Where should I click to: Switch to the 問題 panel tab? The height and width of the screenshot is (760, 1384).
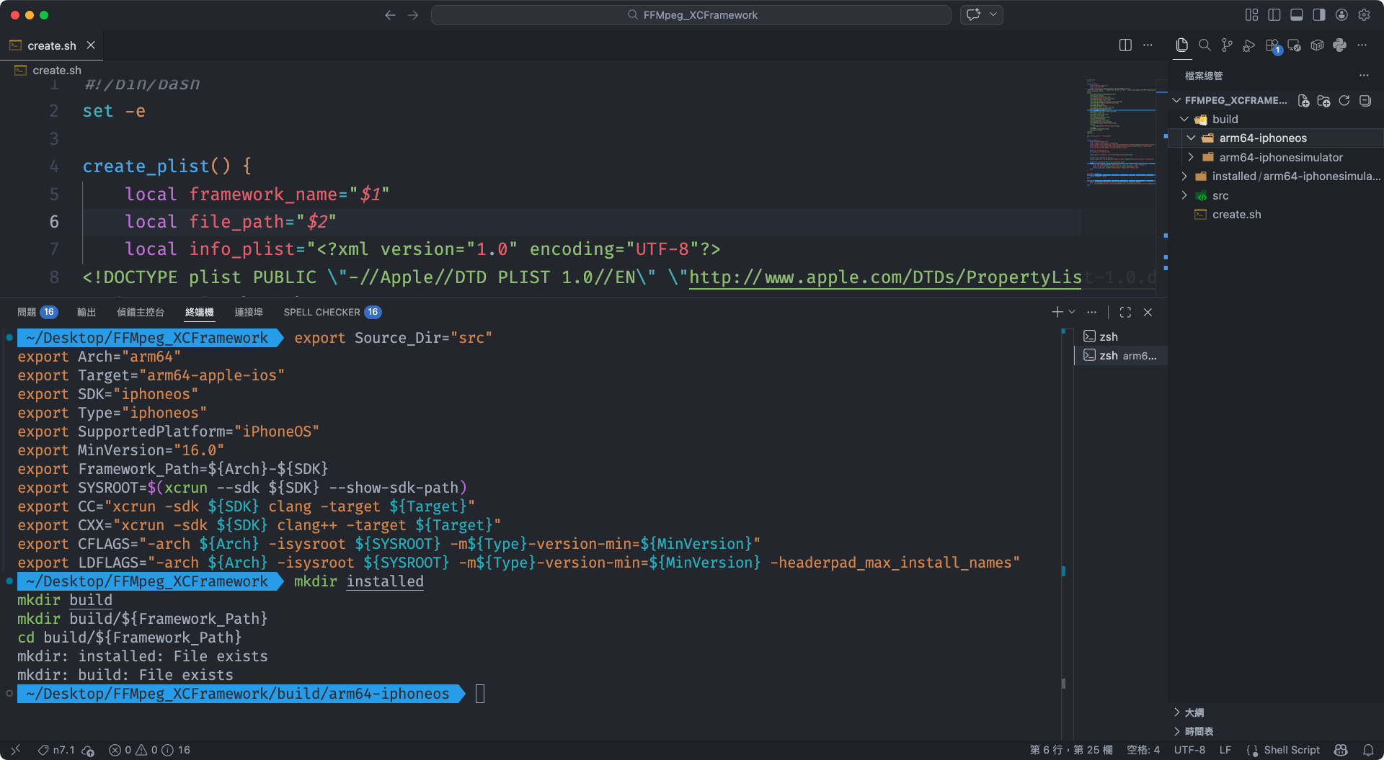(x=27, y=312)
